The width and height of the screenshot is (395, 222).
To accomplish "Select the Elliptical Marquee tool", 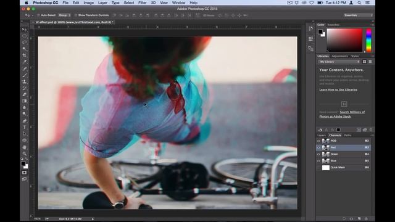I will point(25,36).
